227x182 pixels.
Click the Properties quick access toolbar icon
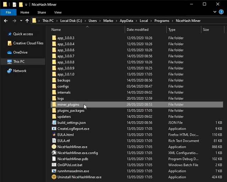click(x=14, y=5)
